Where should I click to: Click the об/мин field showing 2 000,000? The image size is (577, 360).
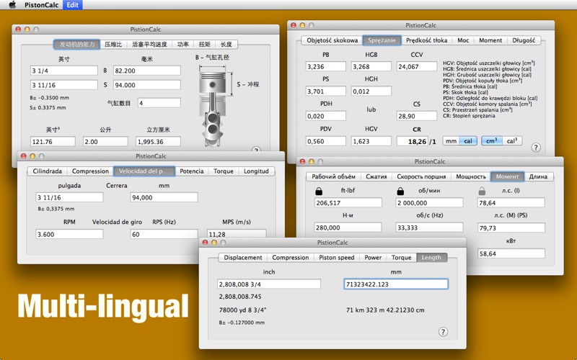click(429, 202)
